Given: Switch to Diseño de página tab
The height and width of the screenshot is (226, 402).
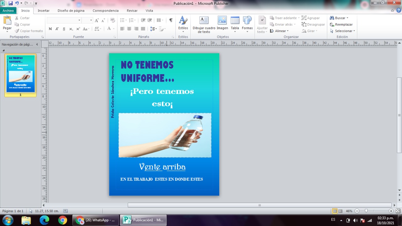Looking at the screenshot, I should pyautogui.click(x=71, y=10).
